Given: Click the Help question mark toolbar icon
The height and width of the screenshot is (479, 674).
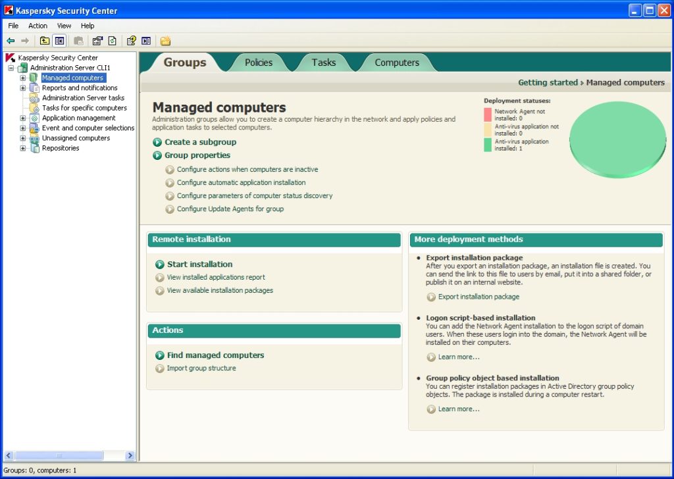Looking at the screenshot, I should (x=132, y=41).
